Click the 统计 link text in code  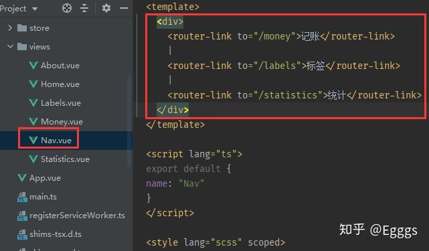(x=337, y=95)
